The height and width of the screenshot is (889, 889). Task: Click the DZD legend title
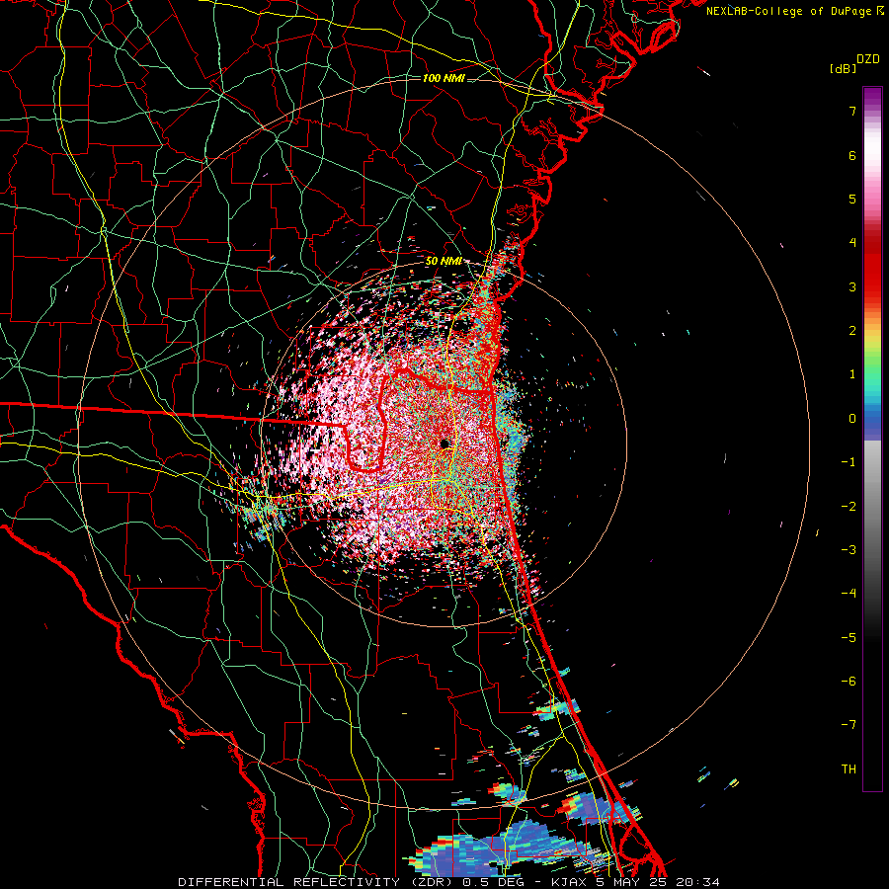pos(868,59)
